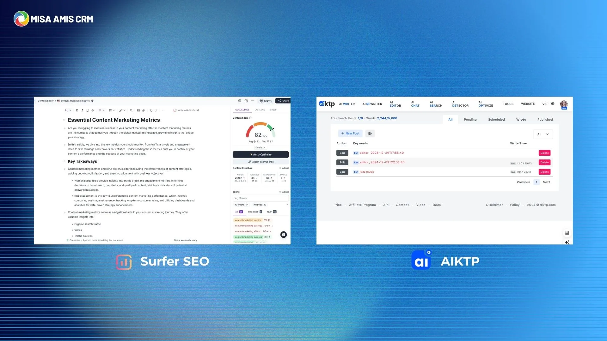
Task: Expand the hashtag topics chevron
Action: [x=287, y=205]
